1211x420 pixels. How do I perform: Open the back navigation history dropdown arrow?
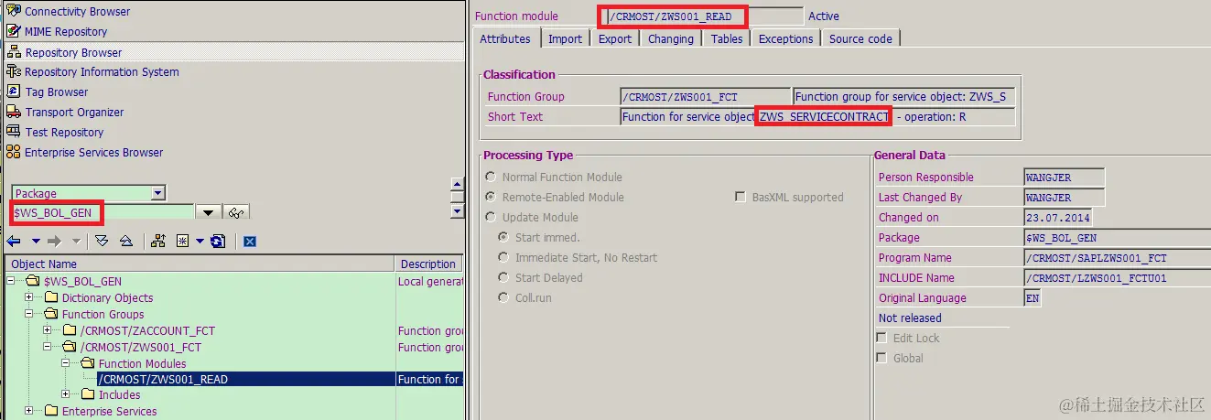pyautogui.click(x=36, y=242)
